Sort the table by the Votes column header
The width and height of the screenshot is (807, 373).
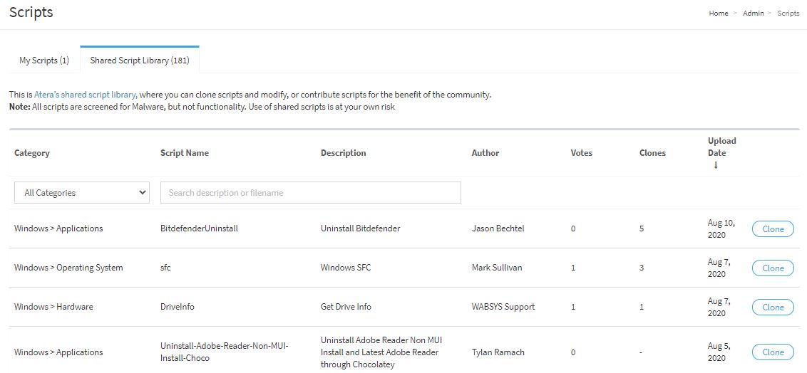tap(582, 153)
